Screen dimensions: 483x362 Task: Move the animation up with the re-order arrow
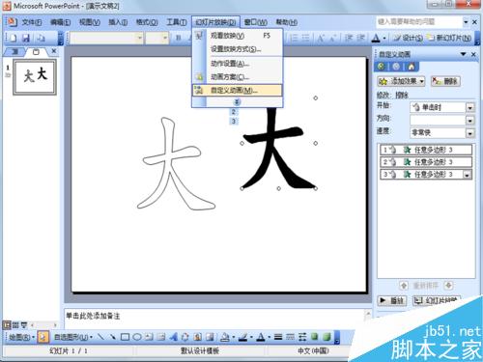404,285
